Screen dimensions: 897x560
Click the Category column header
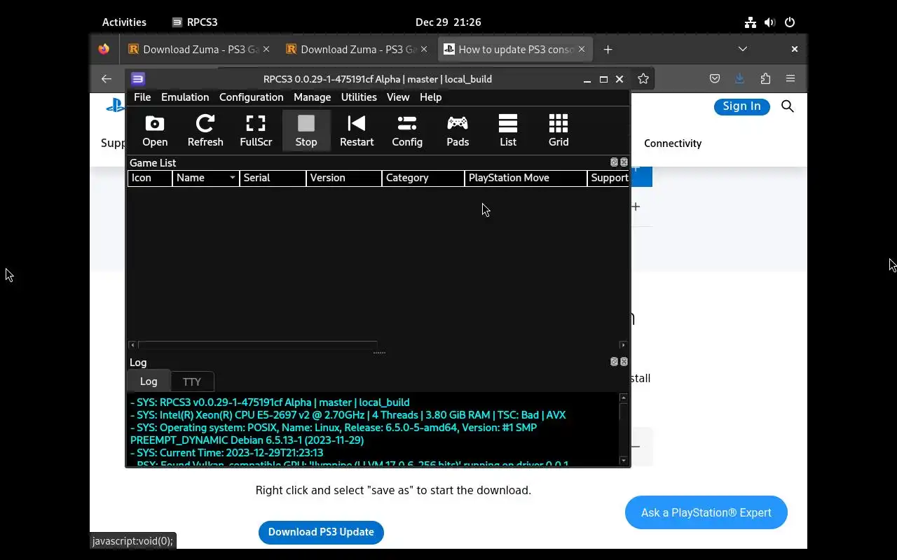point(423,178)
